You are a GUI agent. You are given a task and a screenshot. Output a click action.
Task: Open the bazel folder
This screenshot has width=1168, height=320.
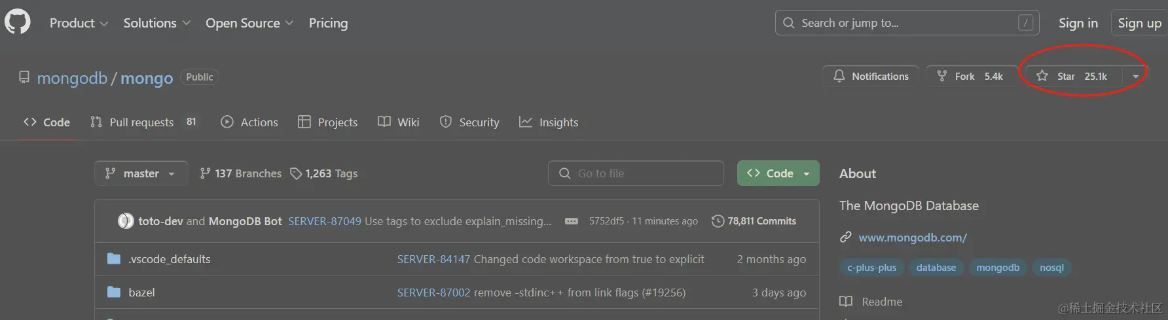click(x=141, y=293)
